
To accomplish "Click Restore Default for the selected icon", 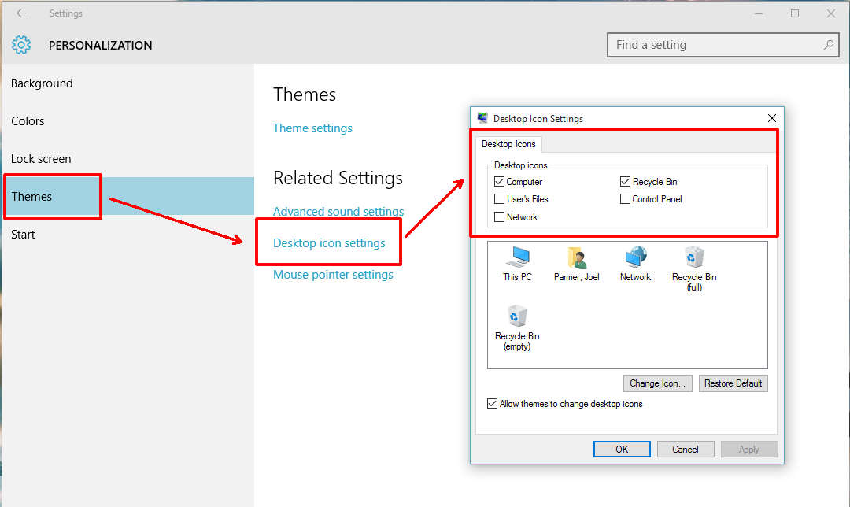I will click(x=733, y=383).
